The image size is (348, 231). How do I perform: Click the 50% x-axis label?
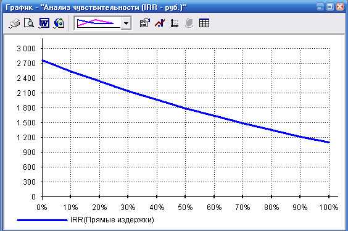[185, 208]
